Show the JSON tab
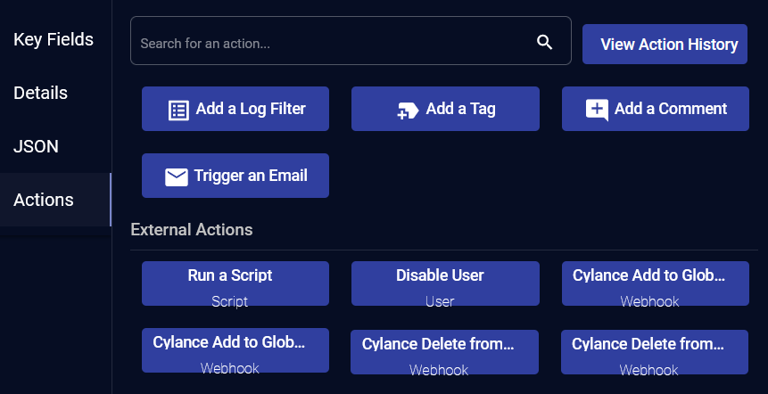Image resolution: width=768 pixels, height=394 pixels. (x=36, y=146)
